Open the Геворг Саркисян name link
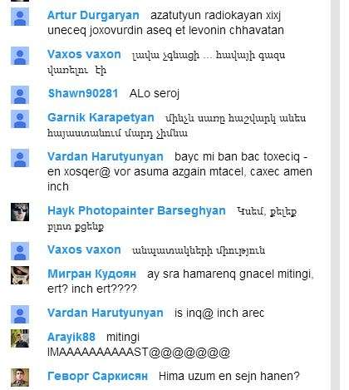The width and height of the screenshot is (349, 390). point(97,376)
